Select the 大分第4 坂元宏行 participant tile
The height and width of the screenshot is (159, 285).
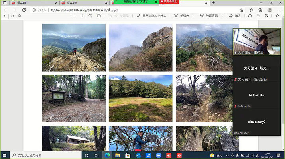coord(257,68)
